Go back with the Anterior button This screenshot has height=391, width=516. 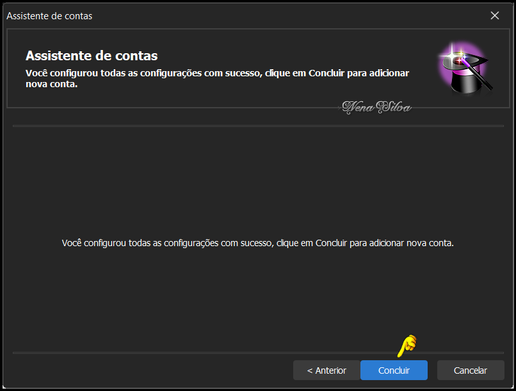(327, 370)
